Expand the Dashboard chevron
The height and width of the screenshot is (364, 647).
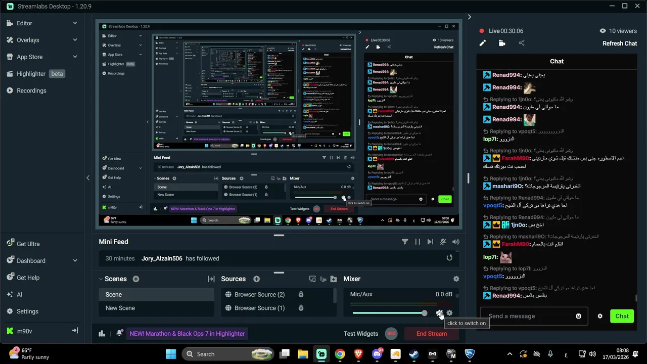[x=75, y=261]
